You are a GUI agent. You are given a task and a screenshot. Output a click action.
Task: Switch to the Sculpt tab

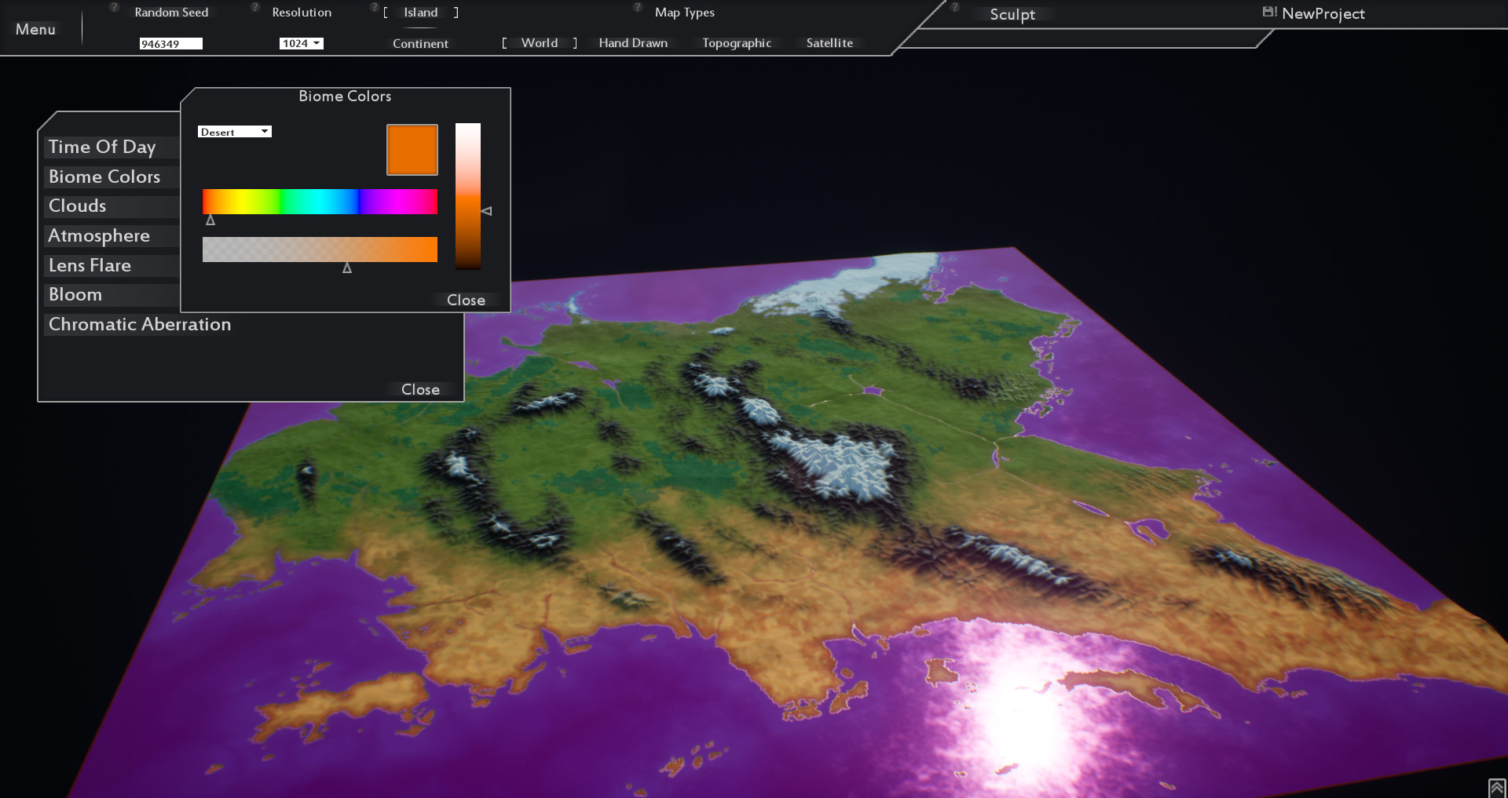tap(1013, 14)
